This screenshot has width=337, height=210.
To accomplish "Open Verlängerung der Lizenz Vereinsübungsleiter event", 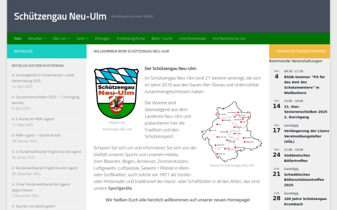I will (307, 136).
